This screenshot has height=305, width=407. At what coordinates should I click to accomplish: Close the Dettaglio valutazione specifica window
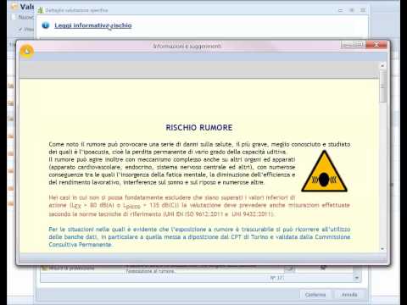click(363, 10)
